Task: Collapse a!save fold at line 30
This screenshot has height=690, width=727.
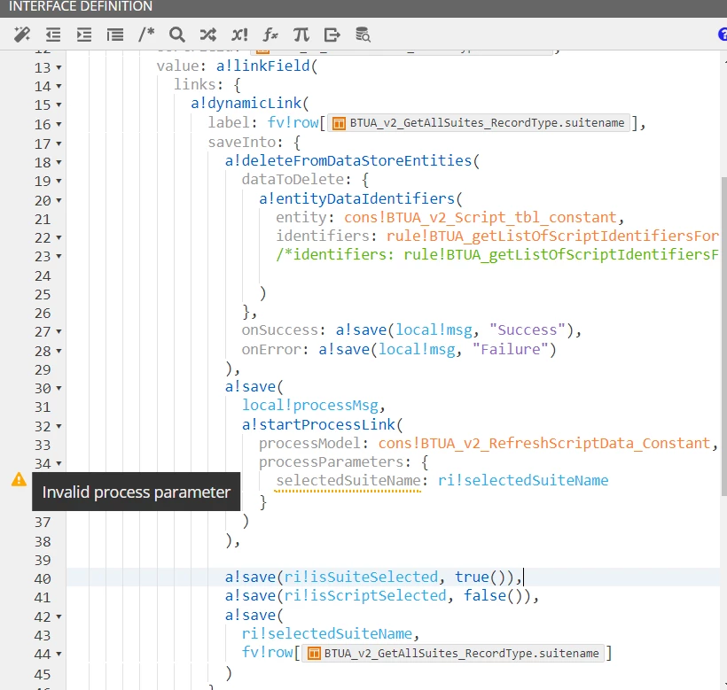Action: [59, 389]
